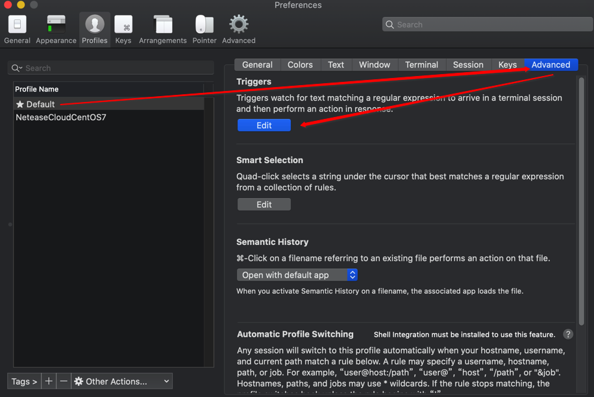Click the profile list search field
This screenshot has width=594, height=397.
click(x=110, y=68)
